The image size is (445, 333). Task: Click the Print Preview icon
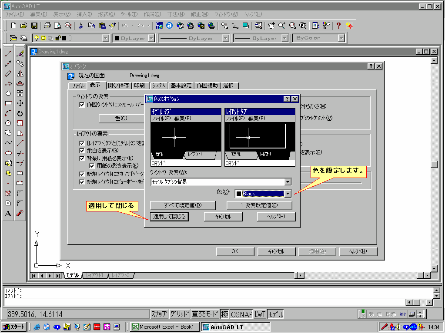57,26
